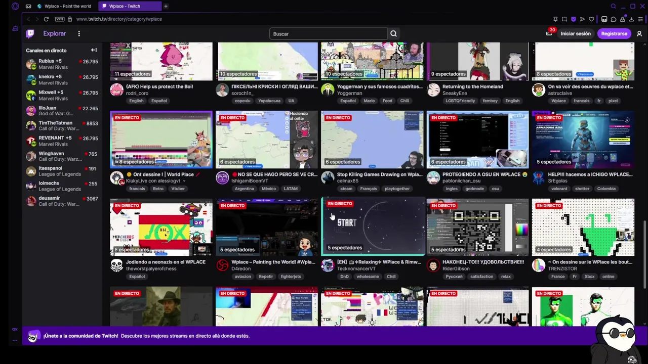
Task: Expand the arrow next to alessiogvt
Action: (184, 181)
